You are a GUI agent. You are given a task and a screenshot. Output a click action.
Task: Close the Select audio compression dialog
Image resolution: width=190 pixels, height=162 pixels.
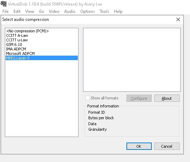pyautogui.click(x=178, y=19)
